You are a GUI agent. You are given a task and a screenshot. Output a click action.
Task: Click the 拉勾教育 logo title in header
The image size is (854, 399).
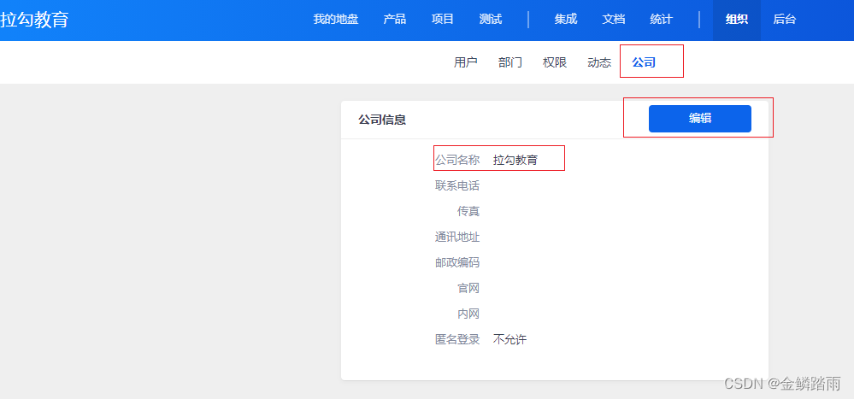tap(34, 20)
